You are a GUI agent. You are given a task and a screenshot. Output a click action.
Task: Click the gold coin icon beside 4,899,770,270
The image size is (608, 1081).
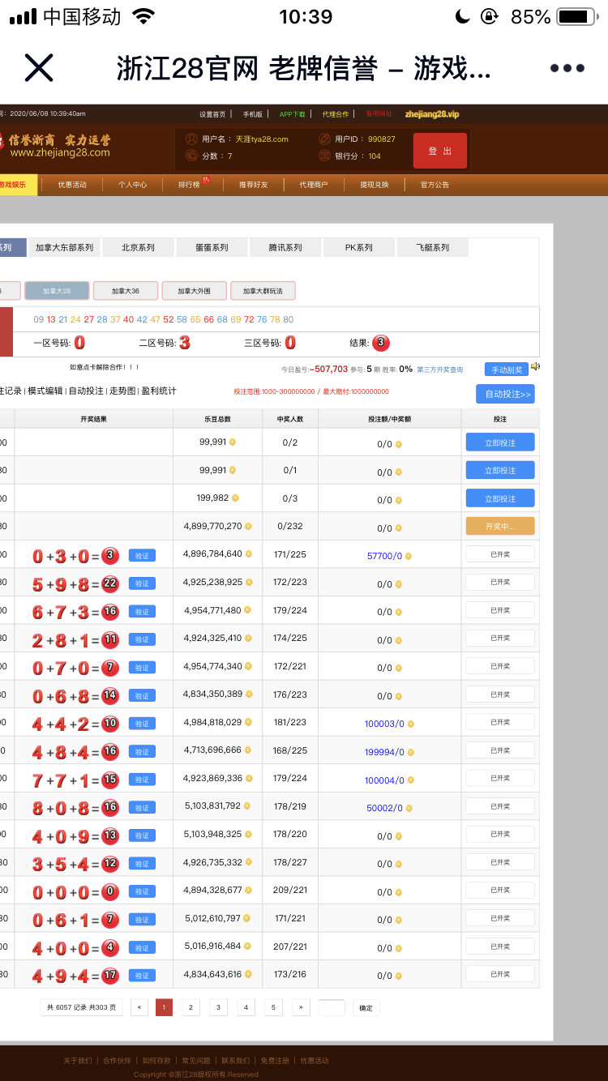pyautogui.click(x=248, y=526)
